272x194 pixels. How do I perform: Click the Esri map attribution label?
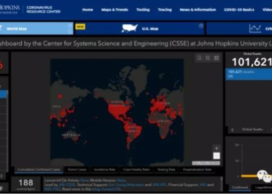tap(206, 163)
